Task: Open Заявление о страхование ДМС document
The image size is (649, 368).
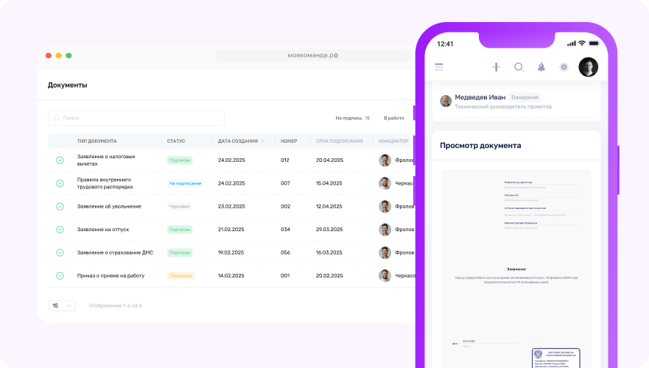Action: point(115,252)
